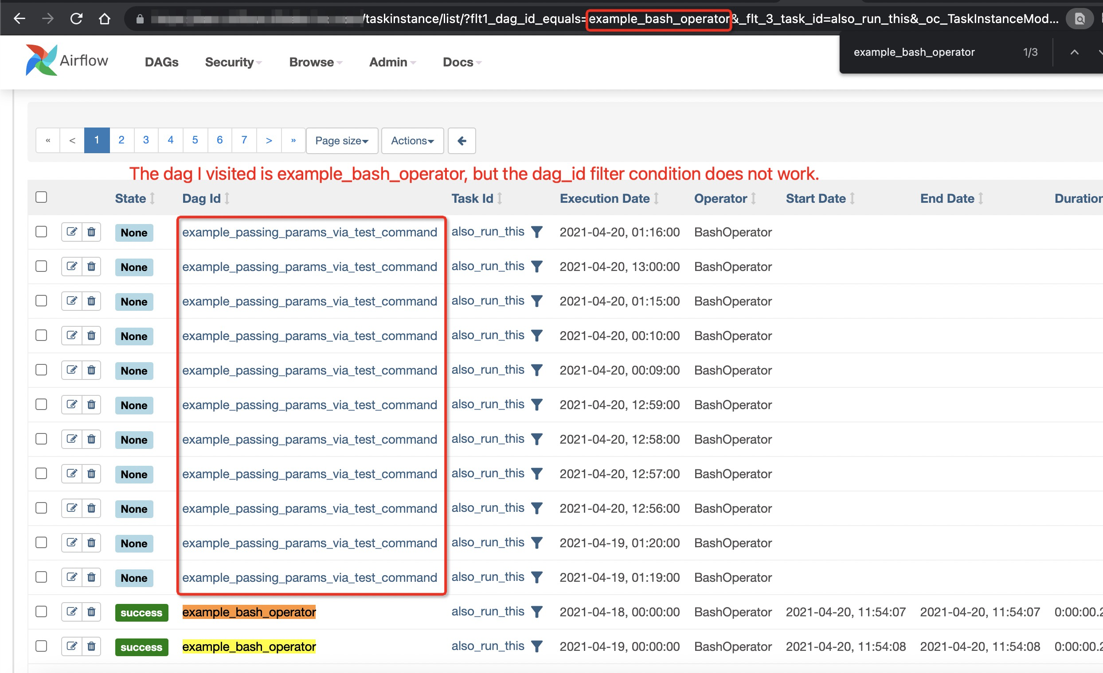The width and height of the screenshot is (1103, 673).
Task: Open the edit pencil icon on the first row
Action: [x=72, y=232]
